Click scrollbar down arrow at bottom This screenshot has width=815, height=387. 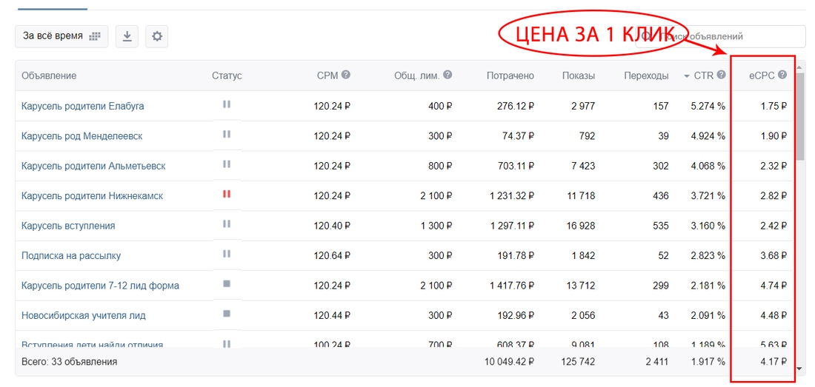[799, 368]
